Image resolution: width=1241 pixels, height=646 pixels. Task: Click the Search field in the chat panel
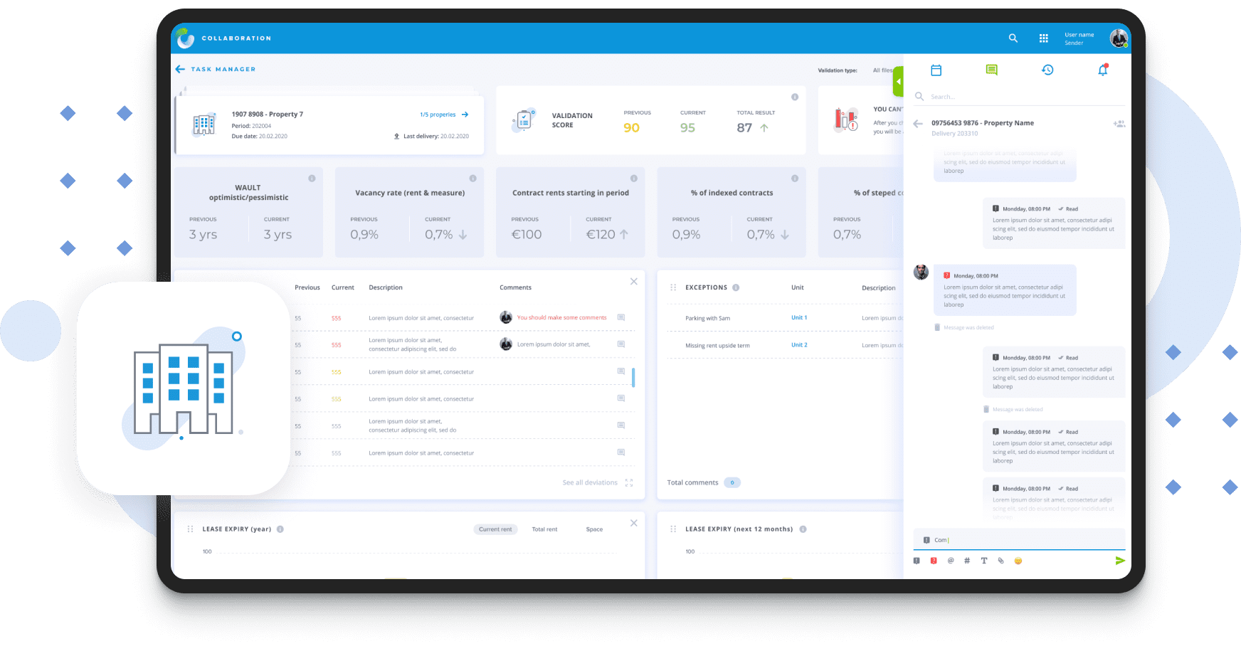click(996, 97)
